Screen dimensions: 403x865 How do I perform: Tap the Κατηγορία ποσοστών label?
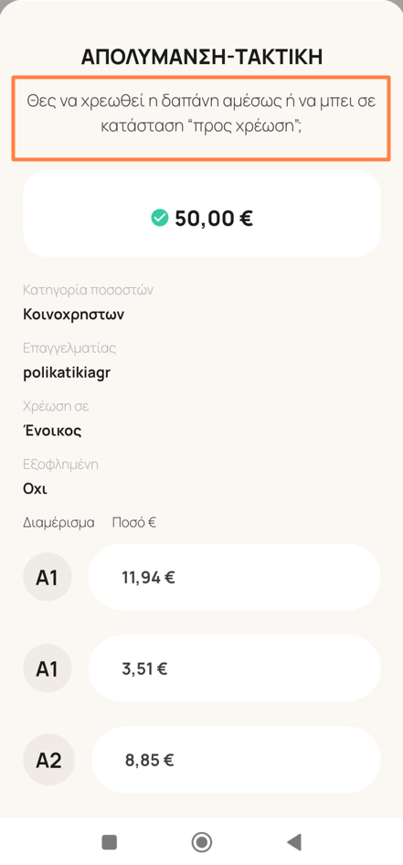pyautogui.click(x=88, y=290)
